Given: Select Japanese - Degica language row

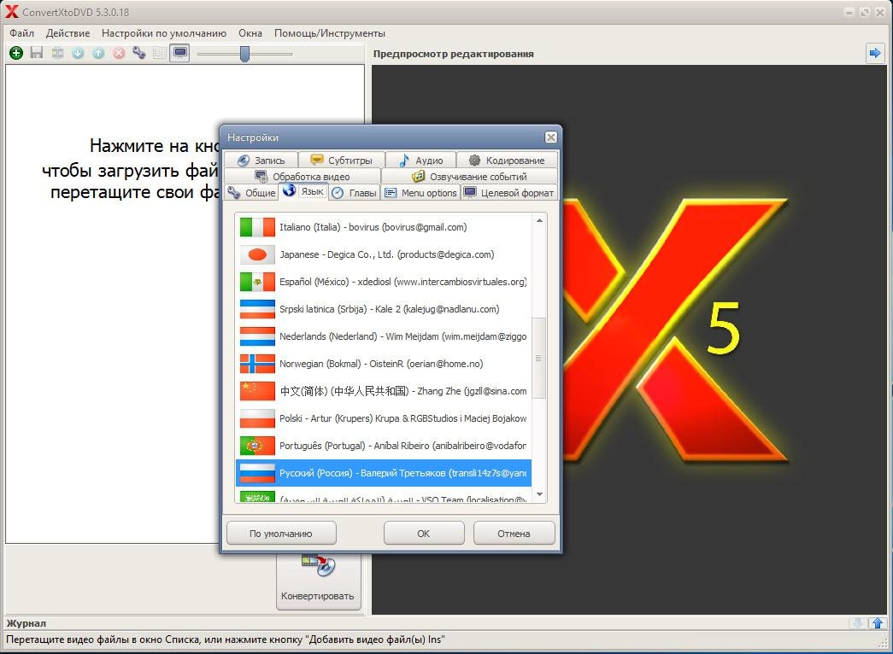Looking at the screenshot, I should point(384,254).
